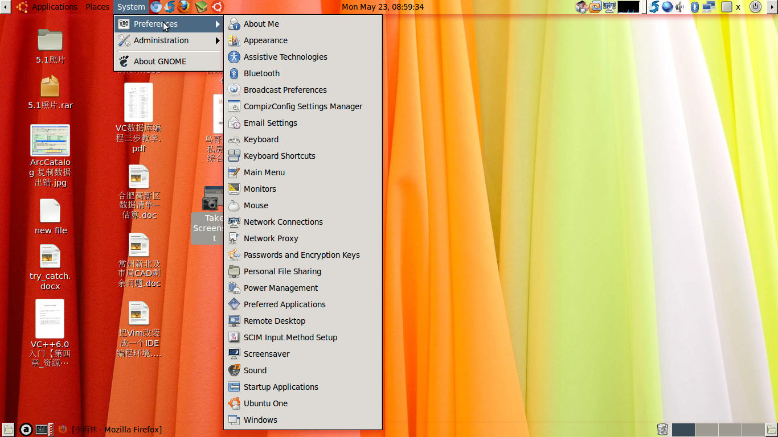Open Personal File Sharing
This screenshot has width=778, height=437.
(302, 271)
